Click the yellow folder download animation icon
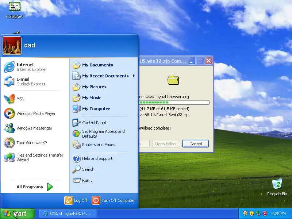The image size is (292, 219). pyautogui.click(x=173, y=80)
